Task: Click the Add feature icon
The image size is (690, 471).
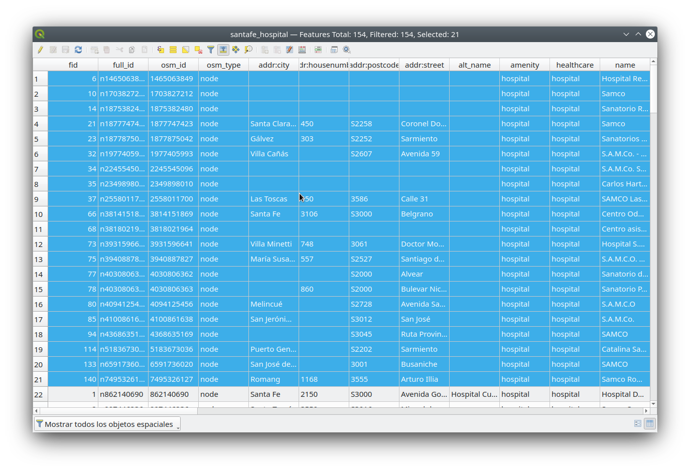Action: (94, 50)
